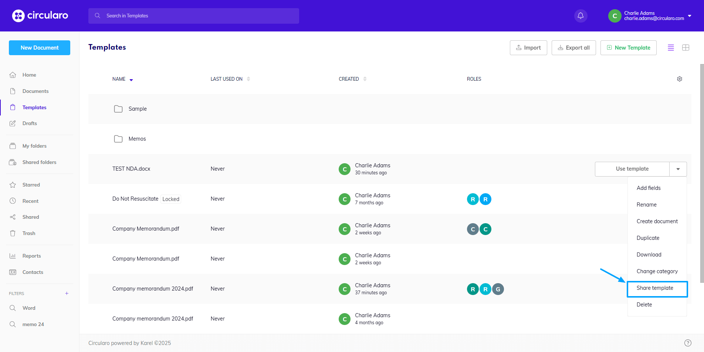Expand Charlie Adams account dropdown
Image resolution: width=704 pixels, height=352 pixels.
click(x=690, y=16)
